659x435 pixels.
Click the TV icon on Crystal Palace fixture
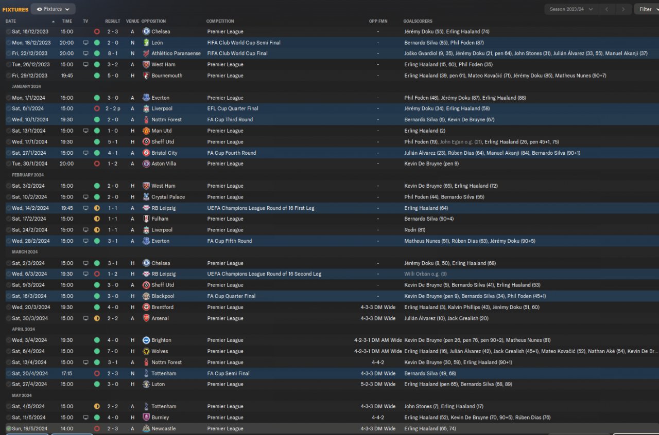[x=85, y=197]
